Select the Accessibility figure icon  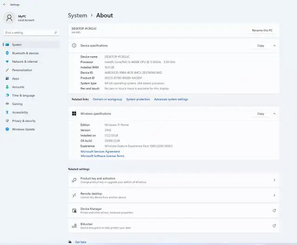click(x=7, y=112)
